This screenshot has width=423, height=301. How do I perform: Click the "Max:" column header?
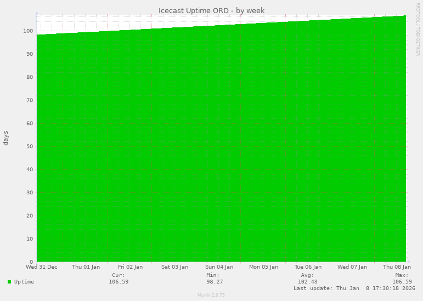pos(402,275)
